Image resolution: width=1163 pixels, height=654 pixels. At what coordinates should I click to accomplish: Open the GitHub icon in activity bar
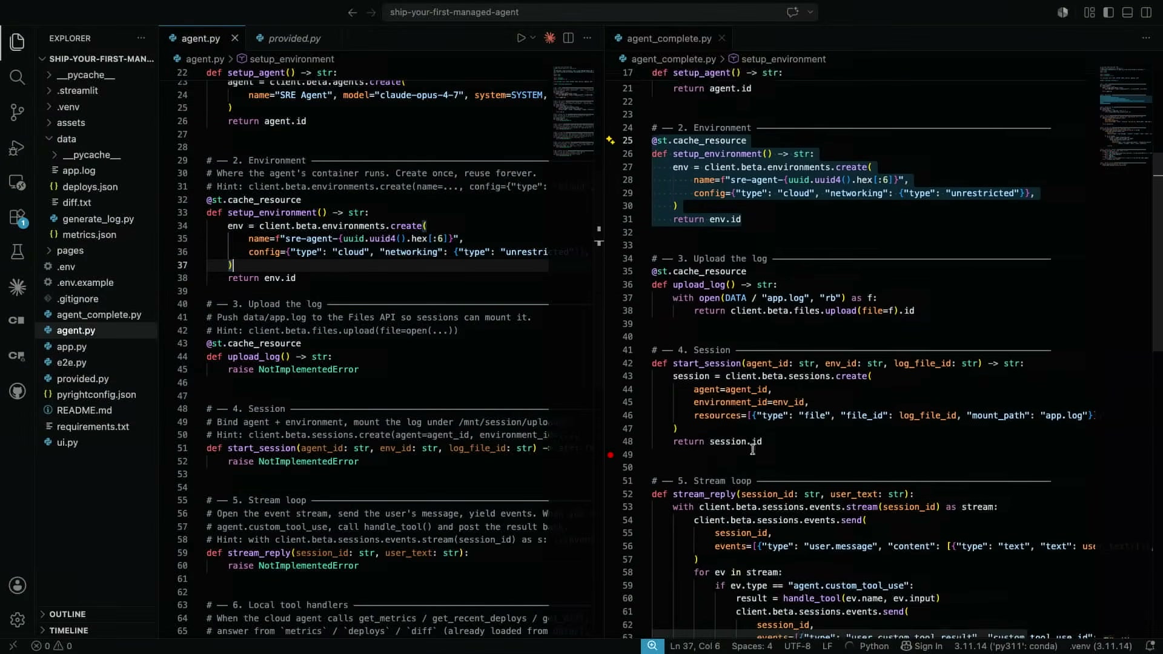tap(18, 391)
